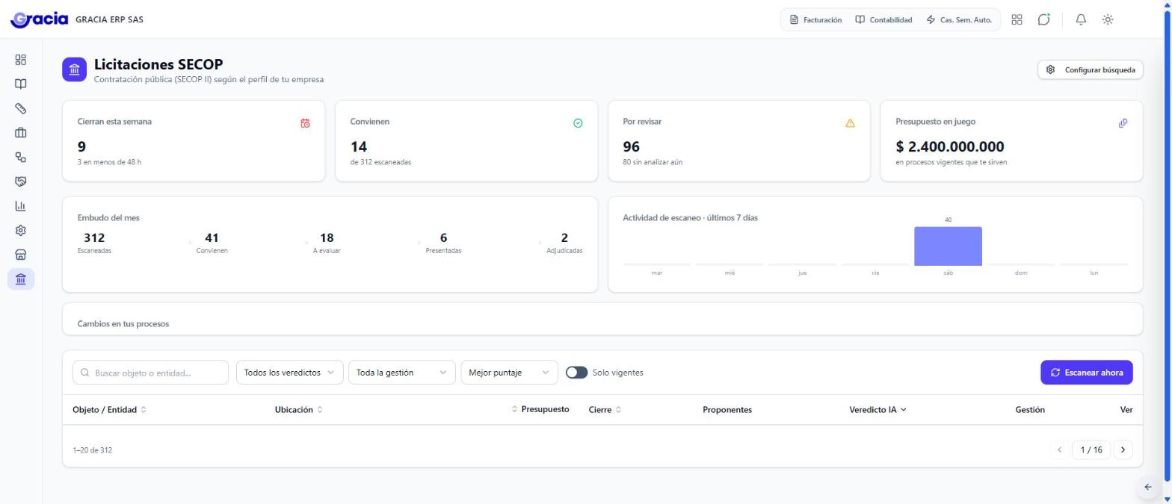
Task: Open the handshake icon in the sidebar
Action: click(x=21, y=181)
